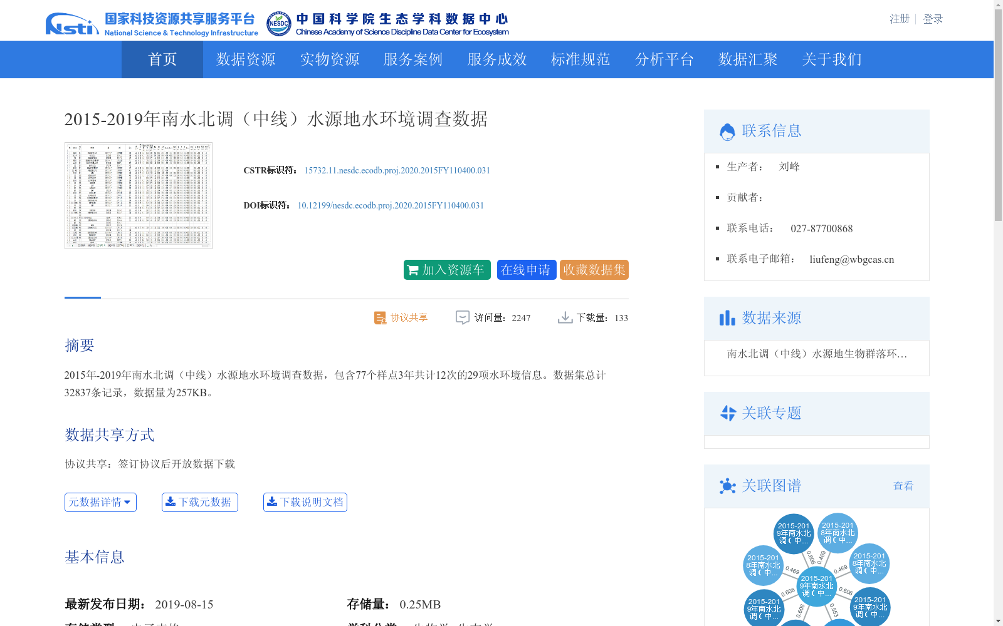Click the 下载说明文档 button
Image resolution: width=1003 pixels, height=626 pixels.
[305, 502]
